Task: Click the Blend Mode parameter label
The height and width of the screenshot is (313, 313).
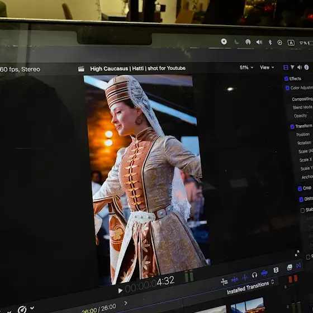Action: coord(302,107)
